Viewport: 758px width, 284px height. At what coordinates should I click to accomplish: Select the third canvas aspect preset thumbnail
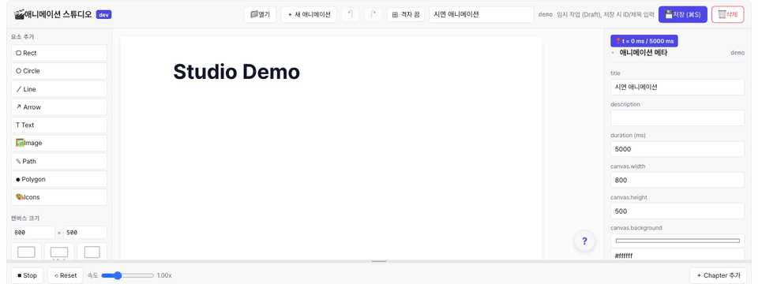pos(92,252)
